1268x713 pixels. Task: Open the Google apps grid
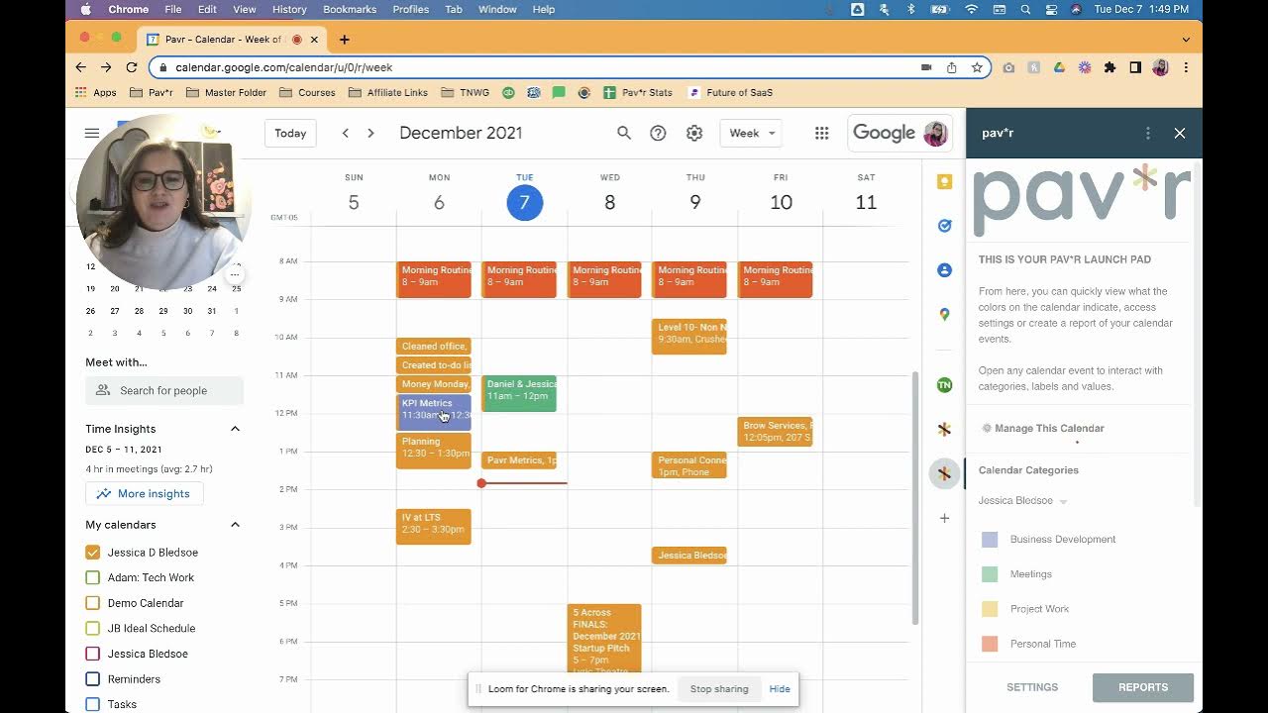click(821, 133)
